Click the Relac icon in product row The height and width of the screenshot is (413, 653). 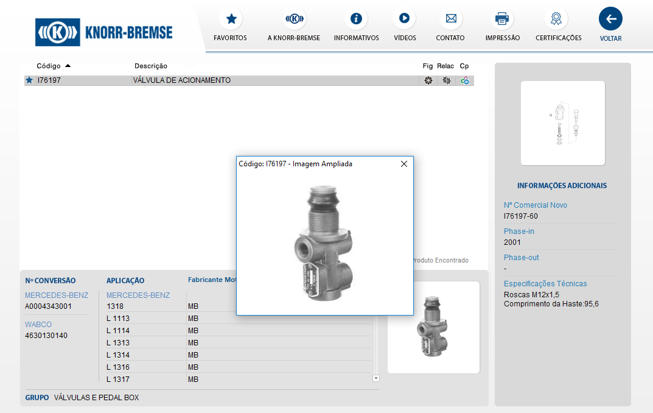pyautogui.click(x=447, y=80)
